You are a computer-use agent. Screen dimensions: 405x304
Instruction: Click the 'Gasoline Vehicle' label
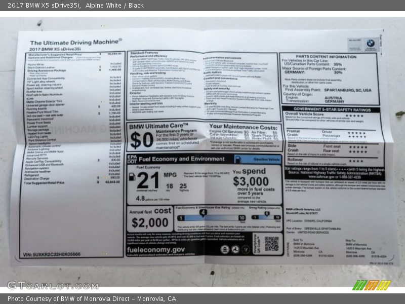[267, 159]
